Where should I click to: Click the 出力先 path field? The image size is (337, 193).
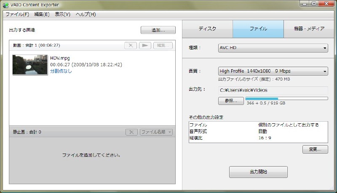click(273, 90)
